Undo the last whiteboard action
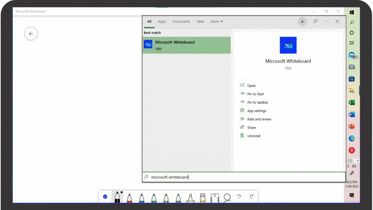Viewport: 373px width, 210px height. pyautogui.click(x=239, y=197)
